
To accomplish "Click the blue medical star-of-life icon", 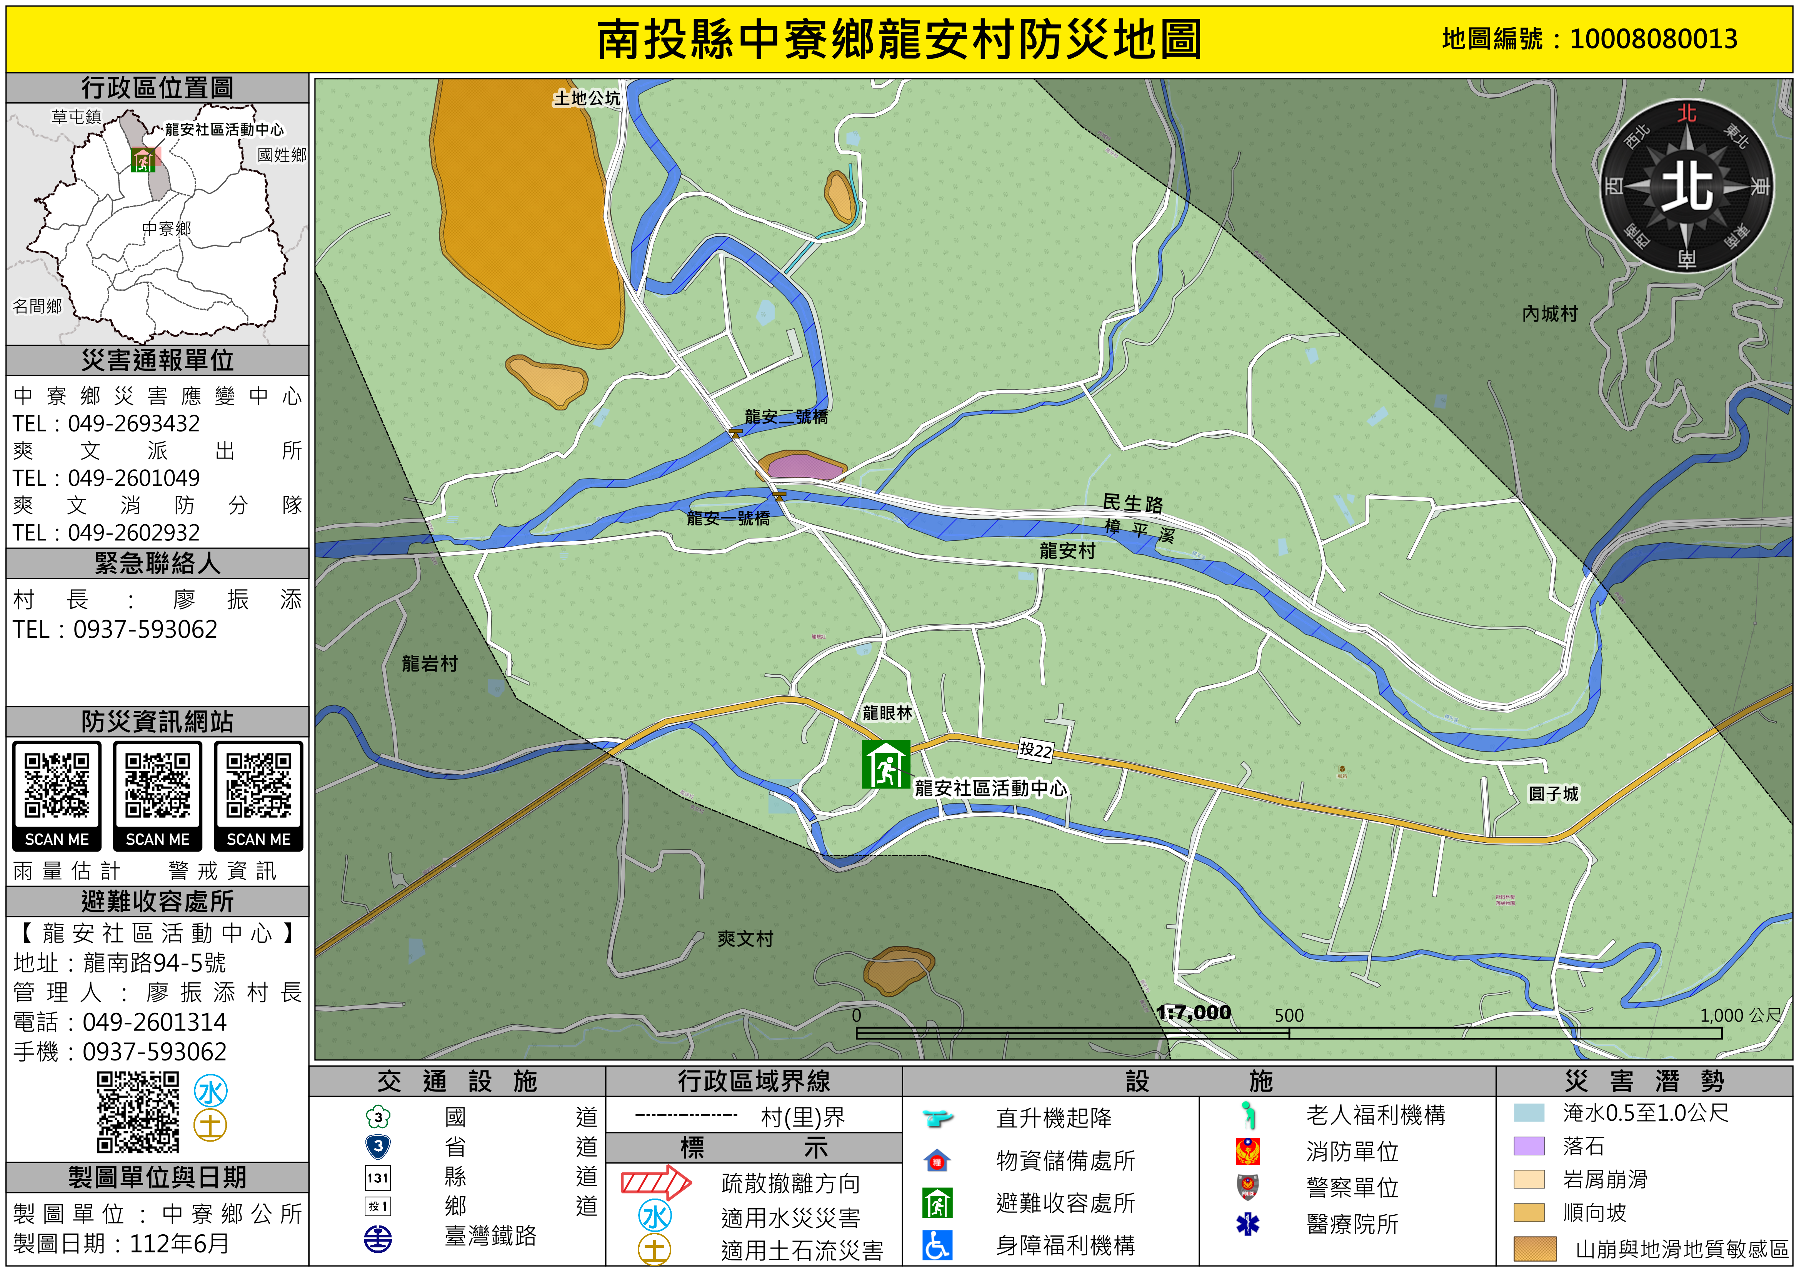I will coord(1247,1224).
